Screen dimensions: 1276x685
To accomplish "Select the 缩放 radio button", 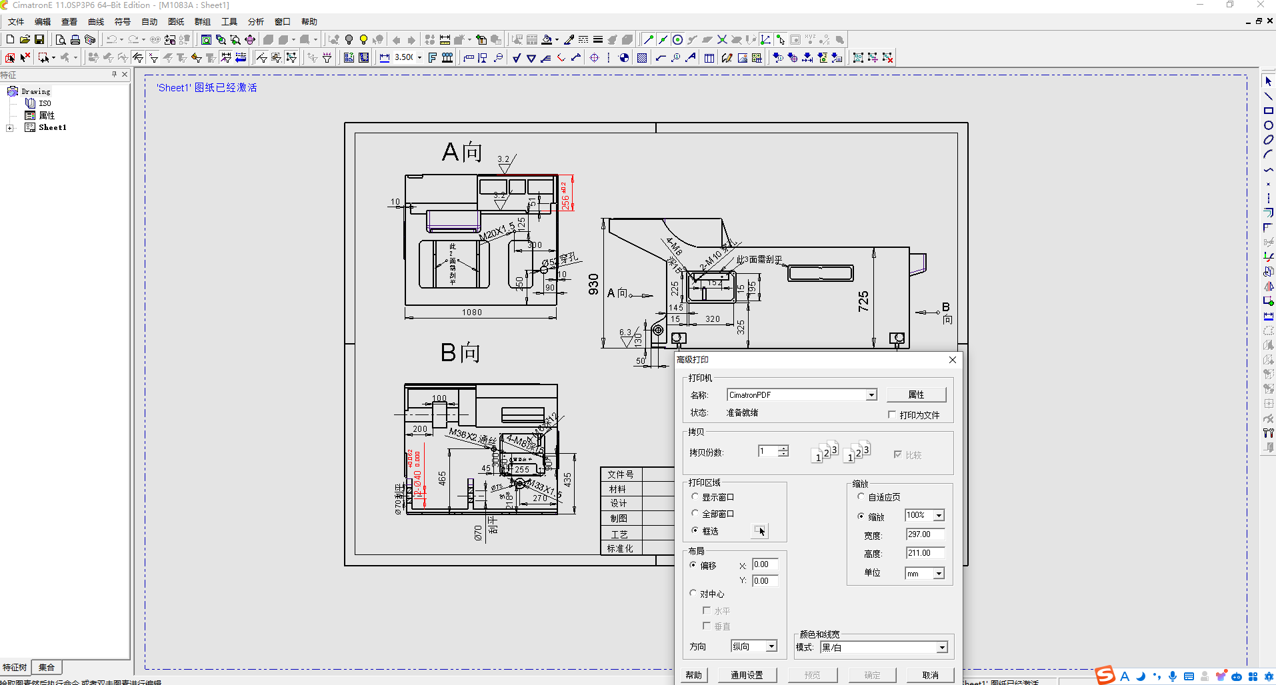I will coord(861,516).
